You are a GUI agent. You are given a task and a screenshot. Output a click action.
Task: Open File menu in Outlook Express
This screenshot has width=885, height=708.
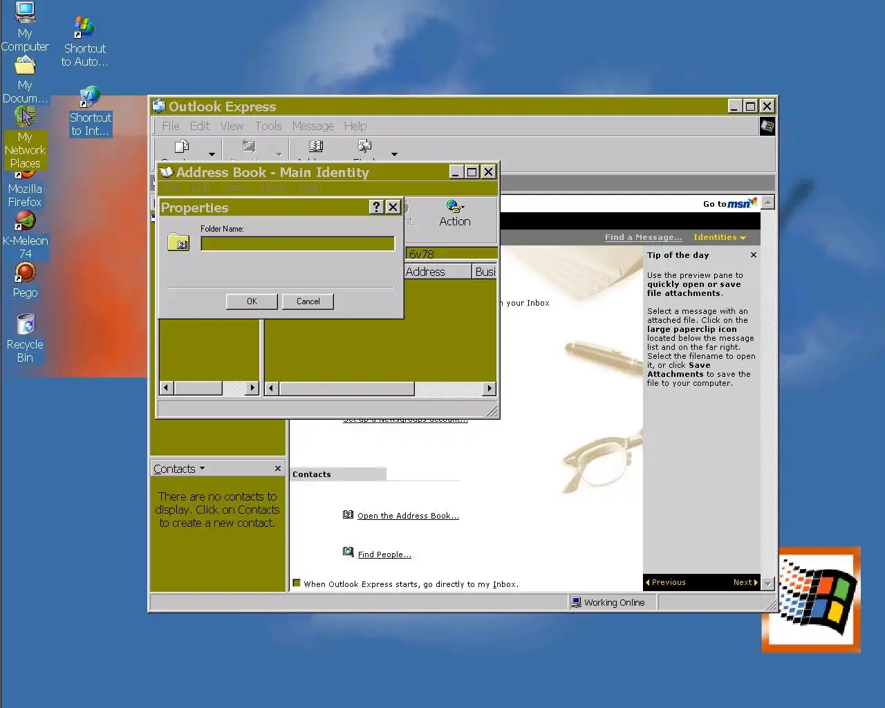(171, 126)
